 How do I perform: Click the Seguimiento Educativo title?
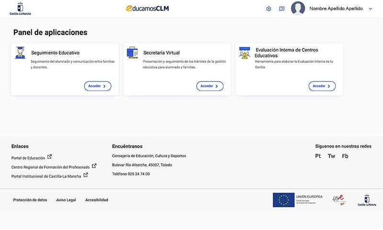click(55, 53)
